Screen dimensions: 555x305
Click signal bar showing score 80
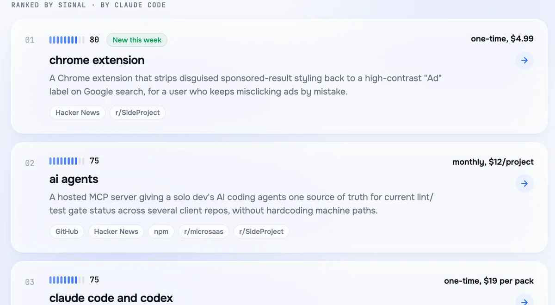(x=67, y=40)
